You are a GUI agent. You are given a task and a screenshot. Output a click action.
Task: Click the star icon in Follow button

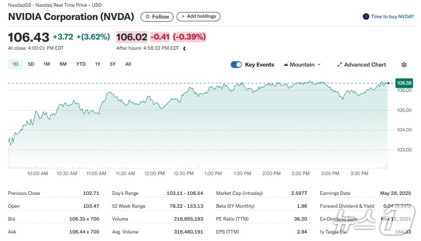pyautogui.click(x=148, y=17)
